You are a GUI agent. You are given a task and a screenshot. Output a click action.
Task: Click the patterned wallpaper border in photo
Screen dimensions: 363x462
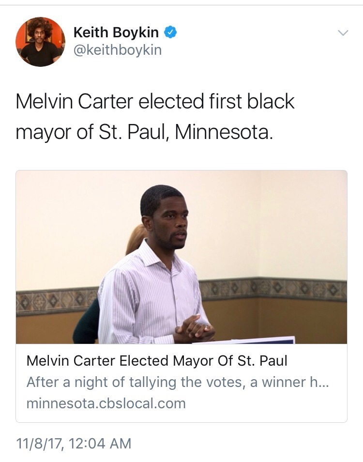pyautogui.click(x=290, y=290)
